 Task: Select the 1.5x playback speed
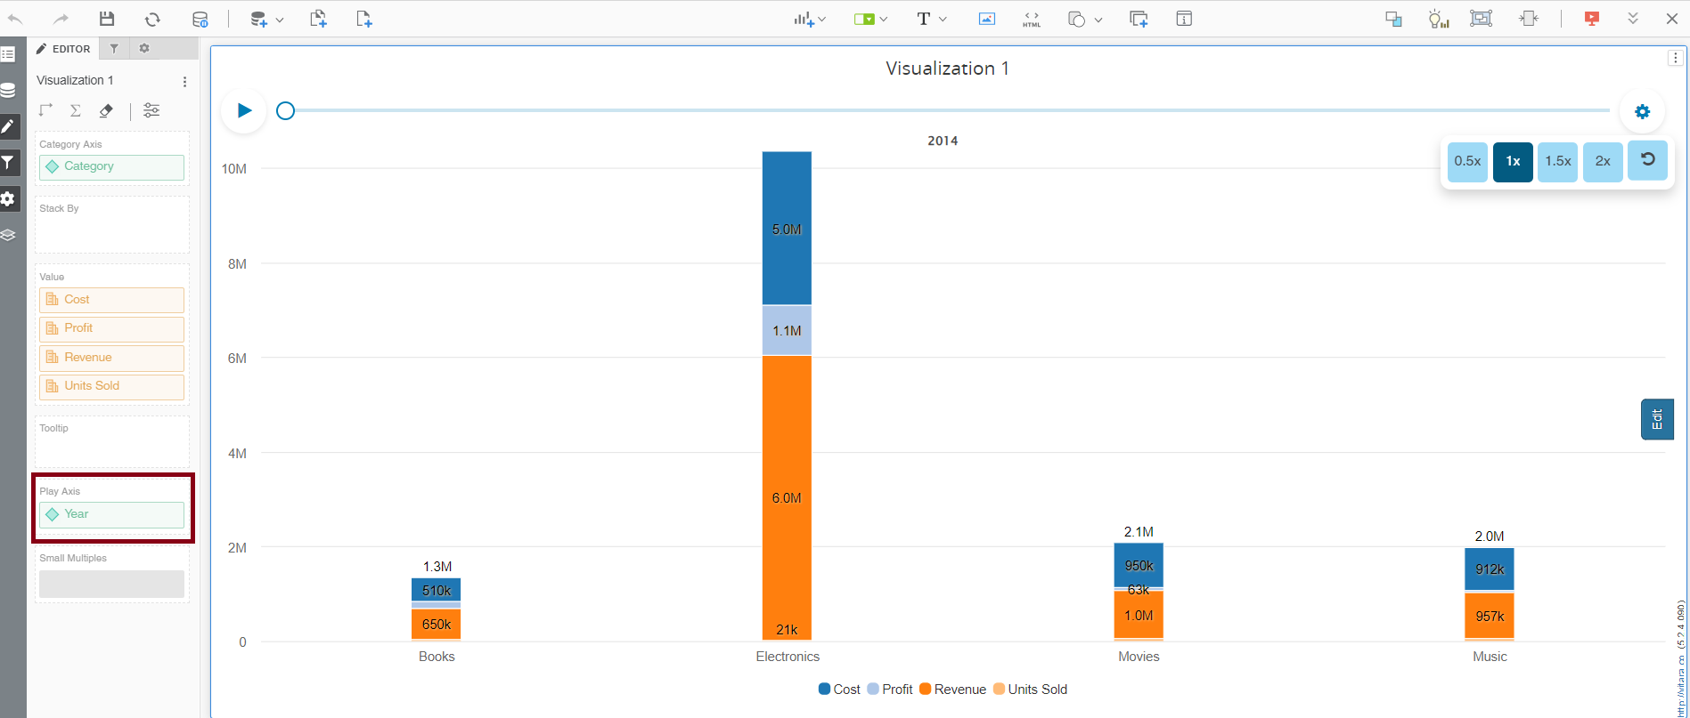[1557, 161]
